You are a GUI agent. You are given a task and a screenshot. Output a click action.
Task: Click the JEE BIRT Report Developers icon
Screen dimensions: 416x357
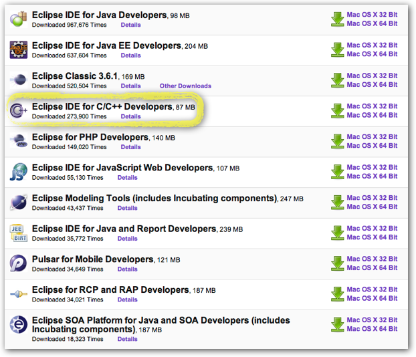tap(19, 233)
